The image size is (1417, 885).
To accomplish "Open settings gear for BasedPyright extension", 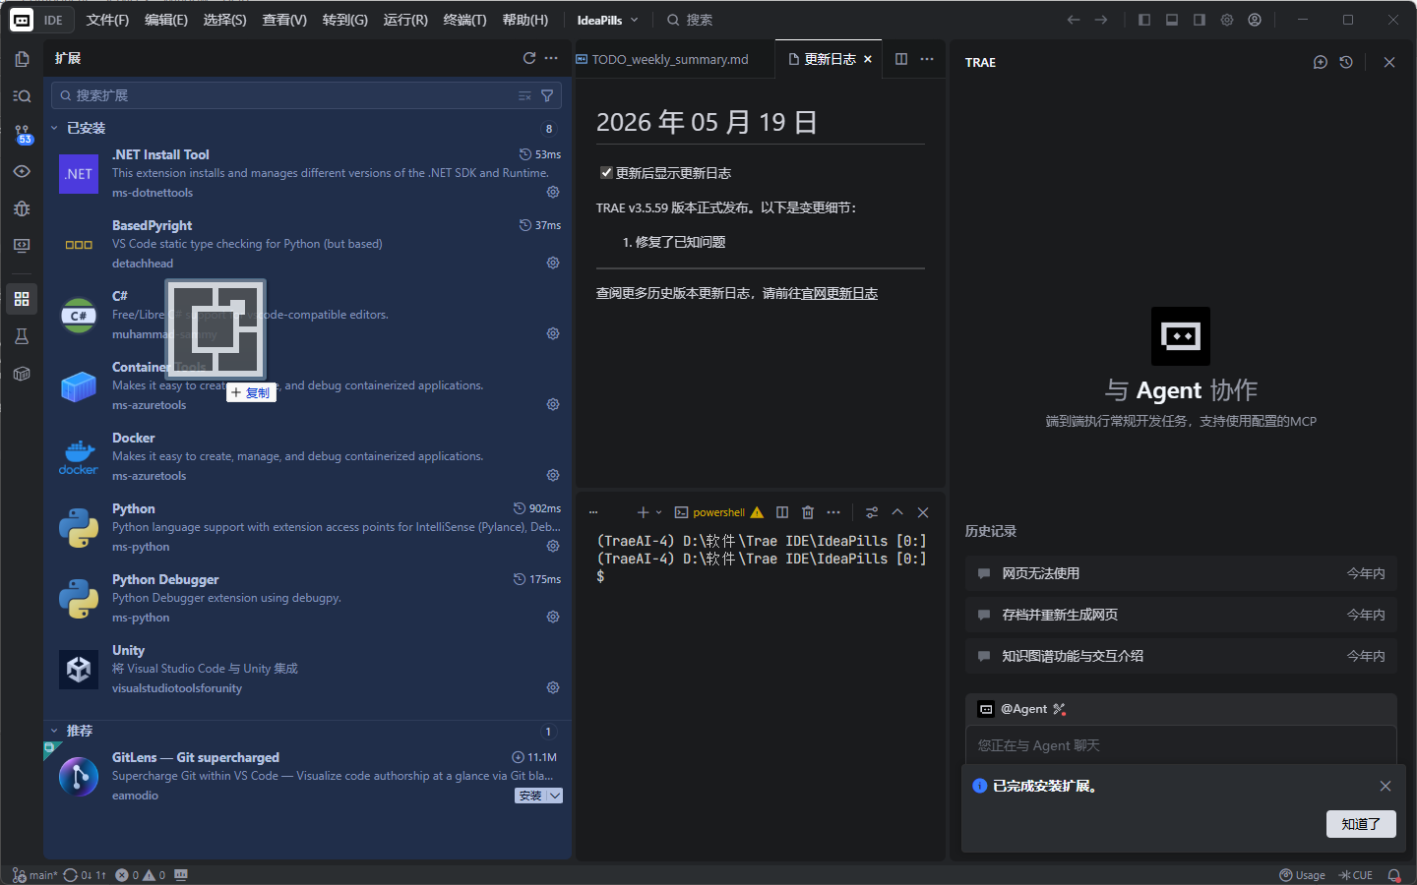I will 553,263.
